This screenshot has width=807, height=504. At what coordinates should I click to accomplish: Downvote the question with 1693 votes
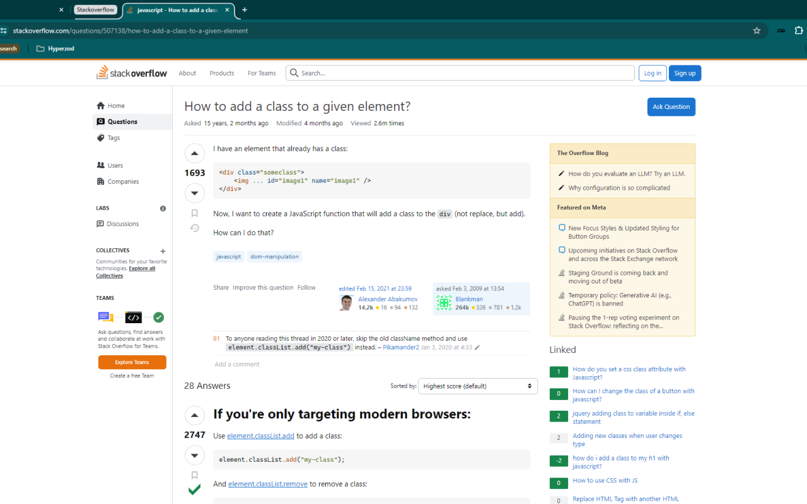tap(194, 193)
